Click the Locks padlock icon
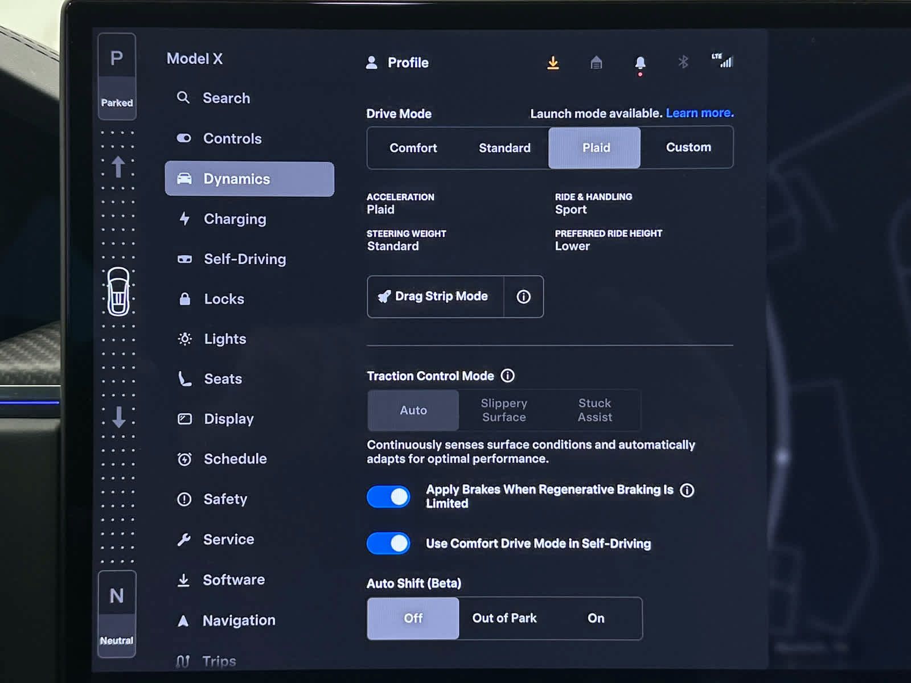Viewport: 911px width, 683px height. click(x=185, y=299)
